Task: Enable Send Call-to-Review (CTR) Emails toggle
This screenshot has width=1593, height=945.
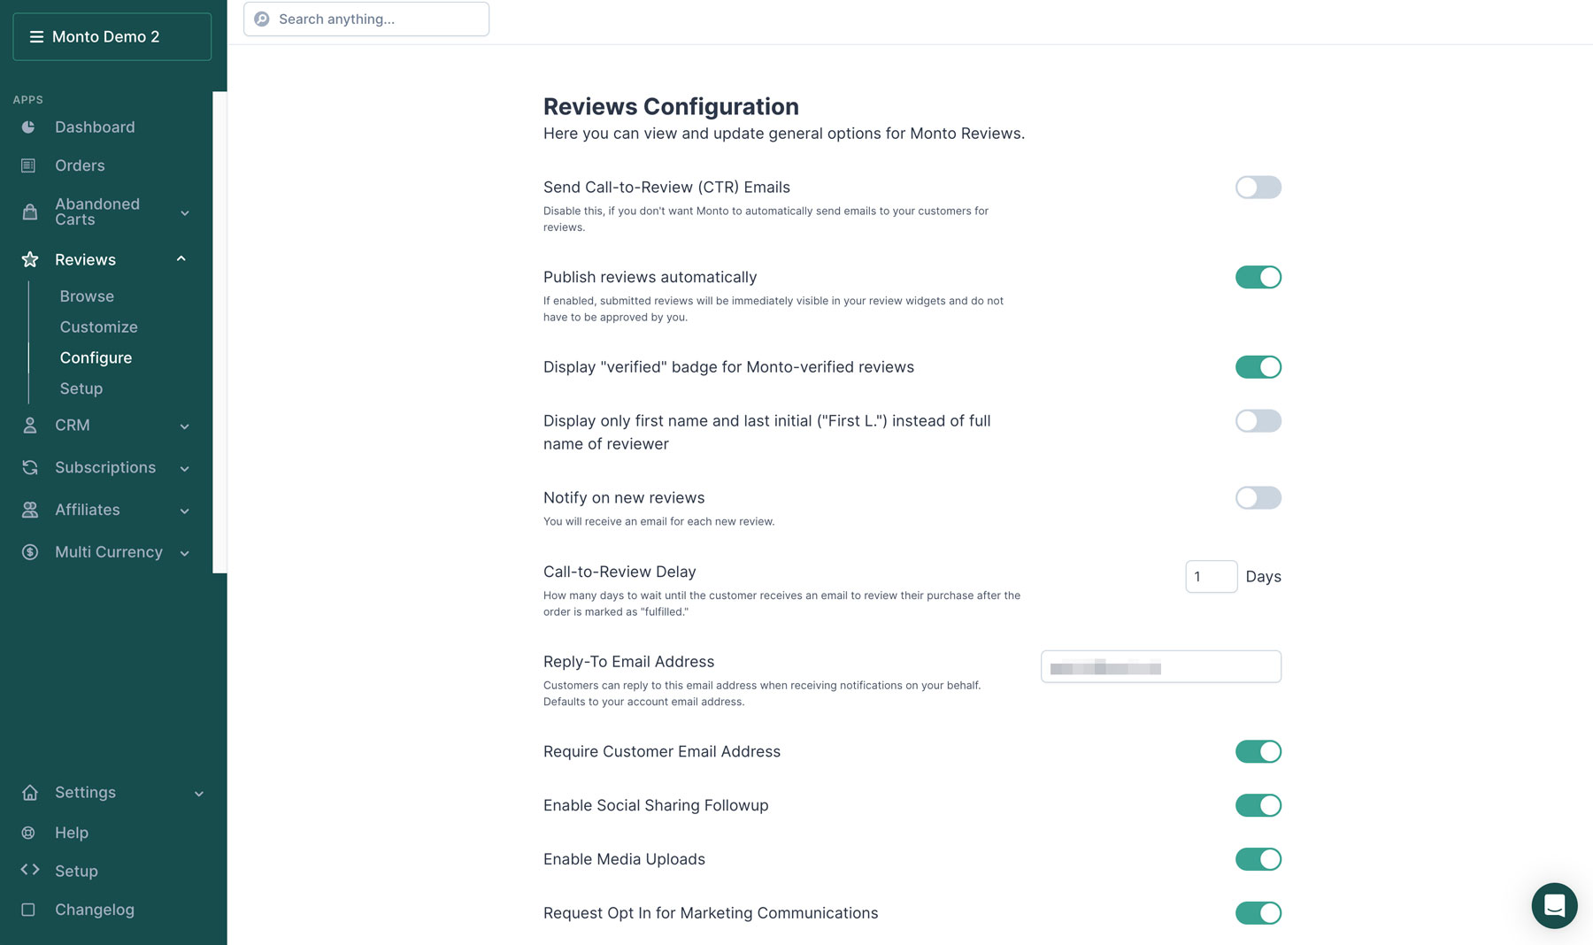Action: 1258,188
